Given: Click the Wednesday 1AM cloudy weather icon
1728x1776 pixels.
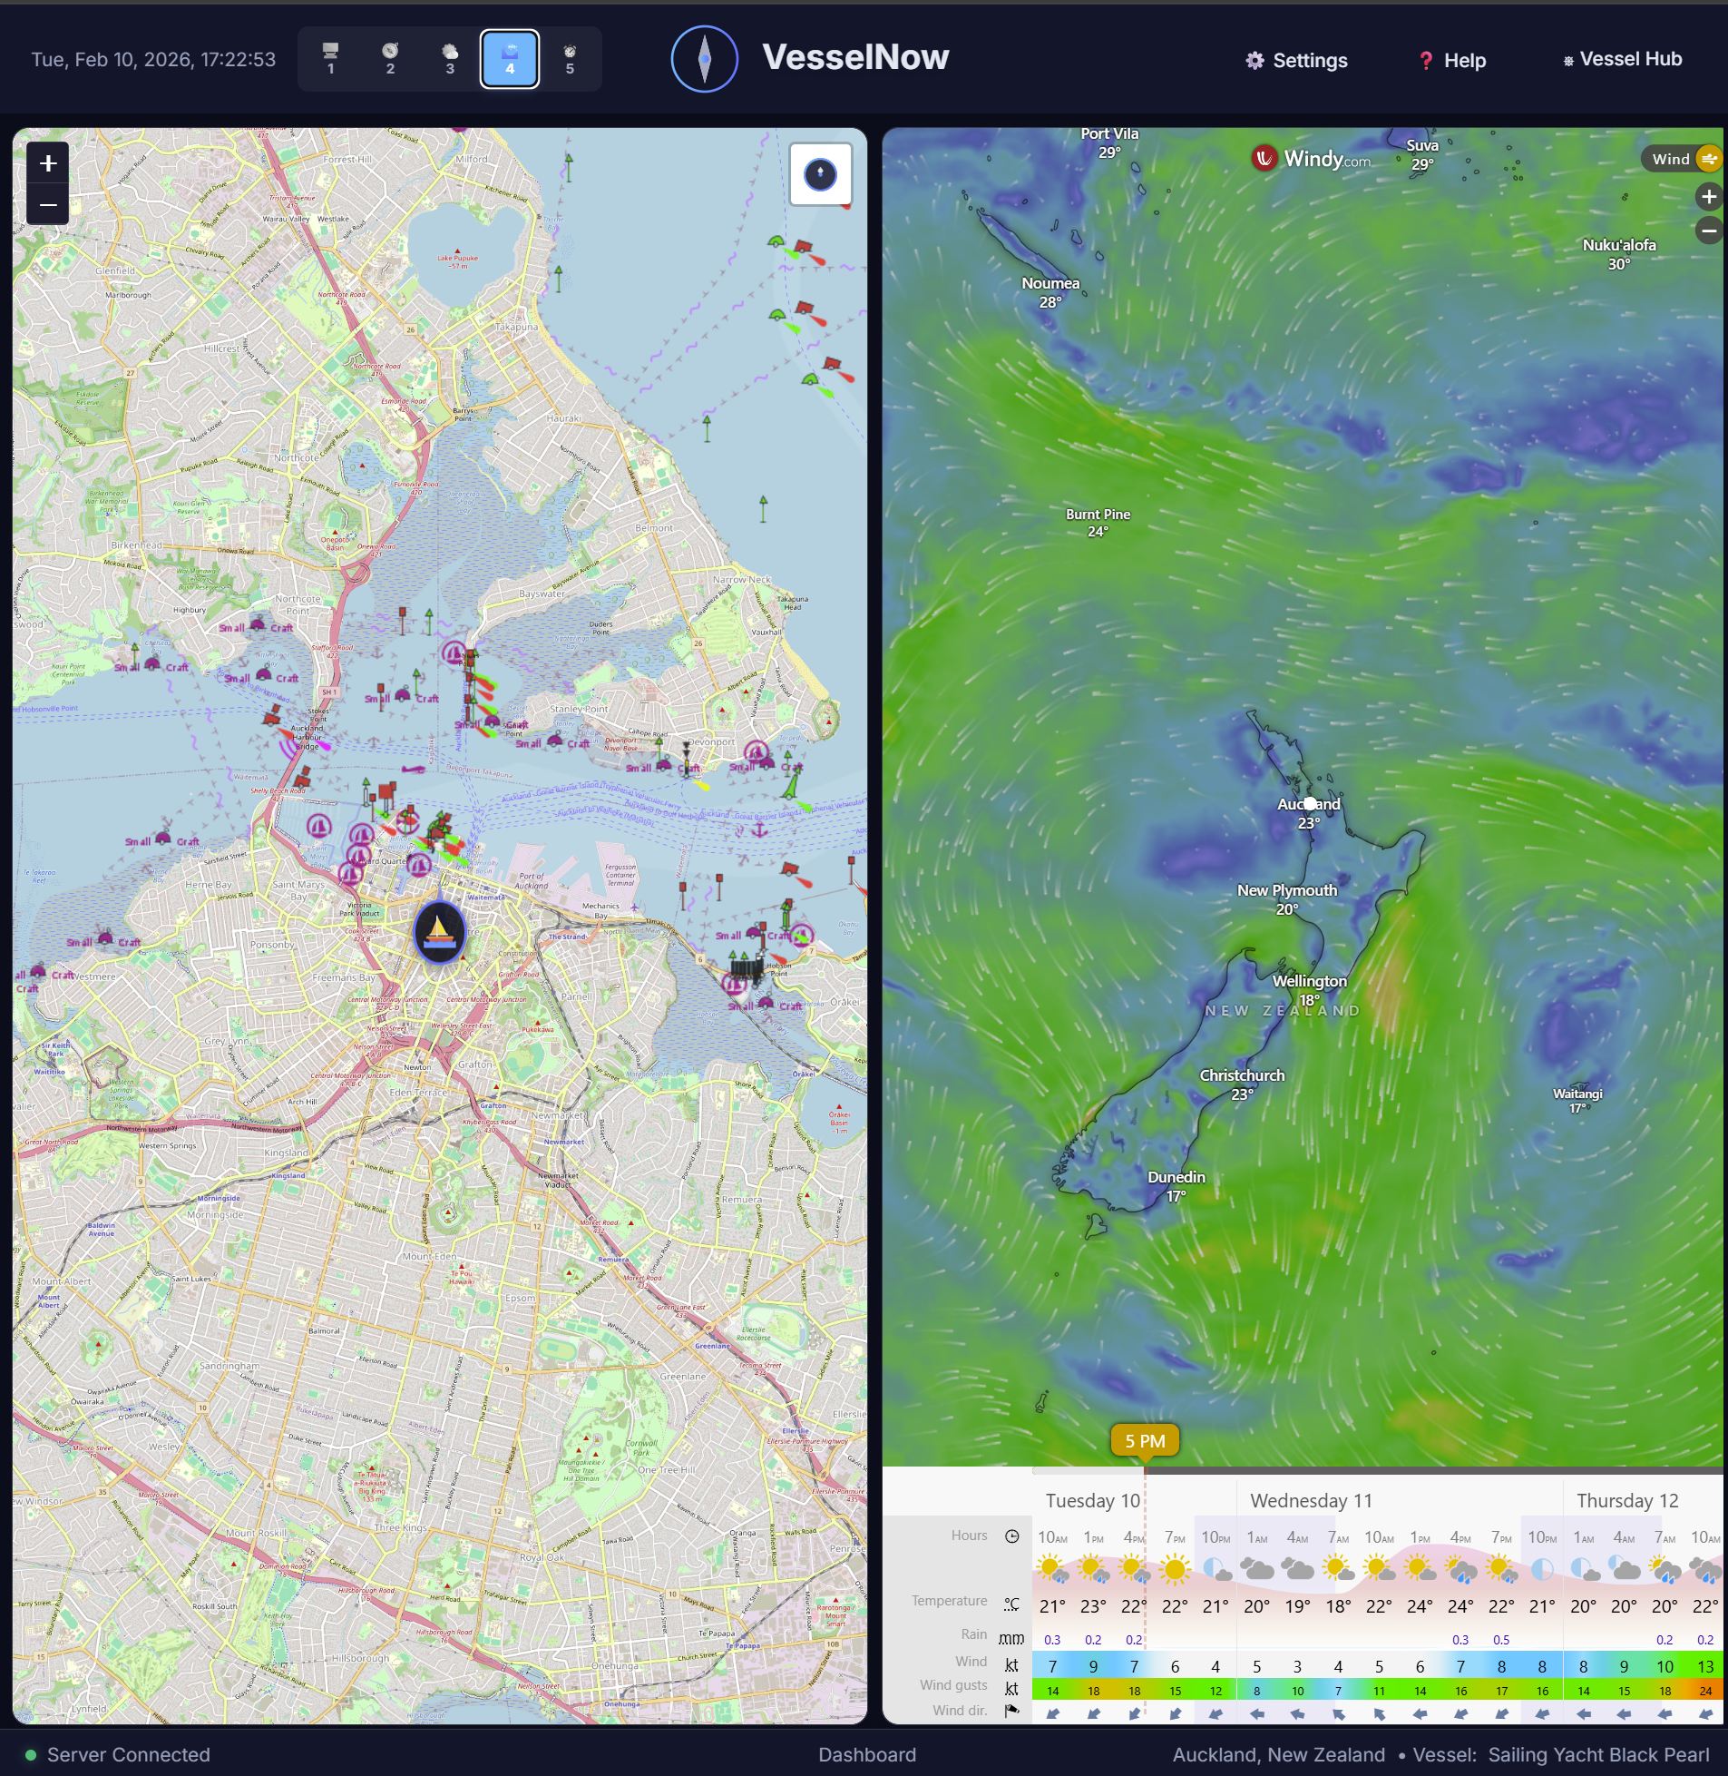Looking at the screenshot, I should tap(1257, 1568).
